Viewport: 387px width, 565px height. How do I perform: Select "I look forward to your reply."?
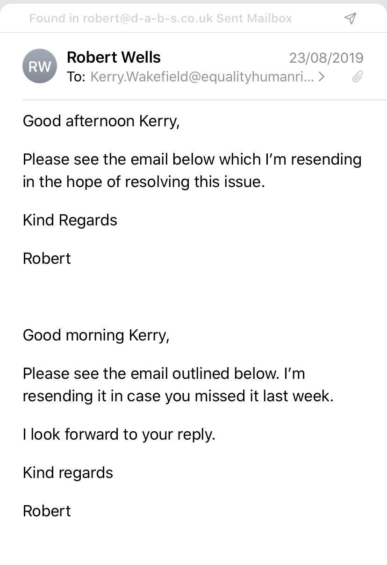(119, 435)
